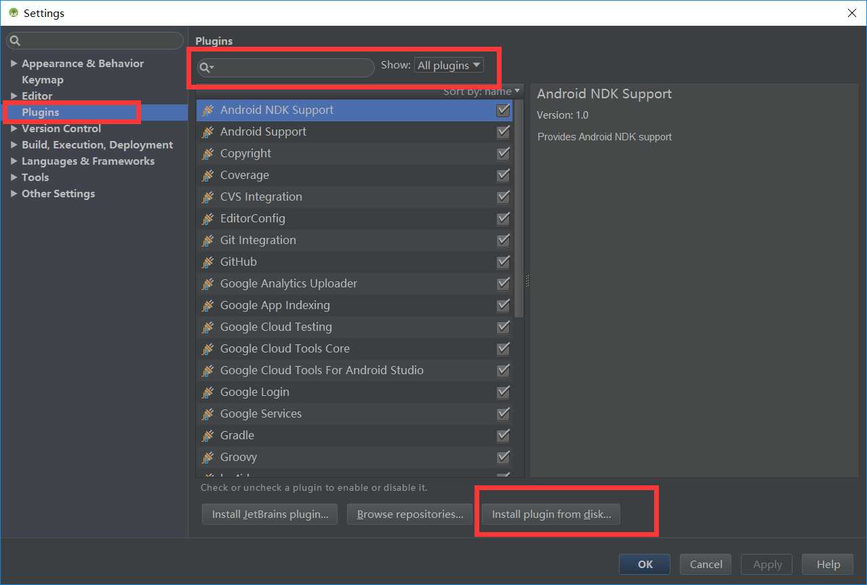This screenshot has height=585, width=867.
Task: Disable the Git Integration checkbox
Action: [503, 241]
